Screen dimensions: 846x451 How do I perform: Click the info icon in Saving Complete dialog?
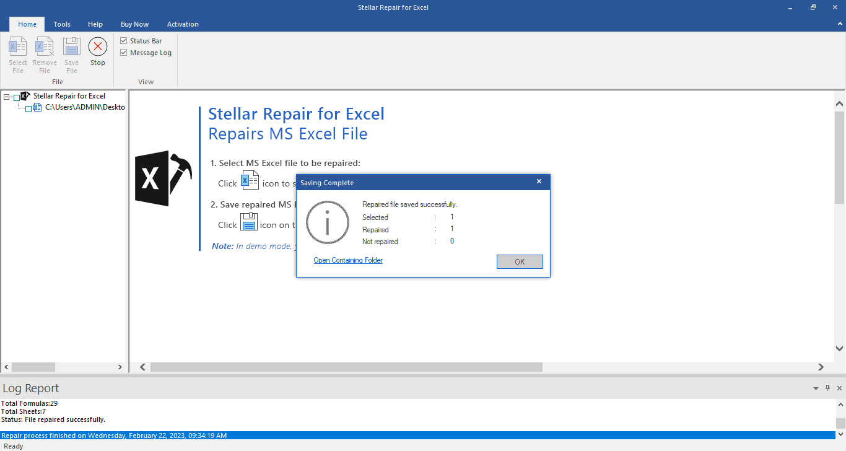click(x=328, y=222)
